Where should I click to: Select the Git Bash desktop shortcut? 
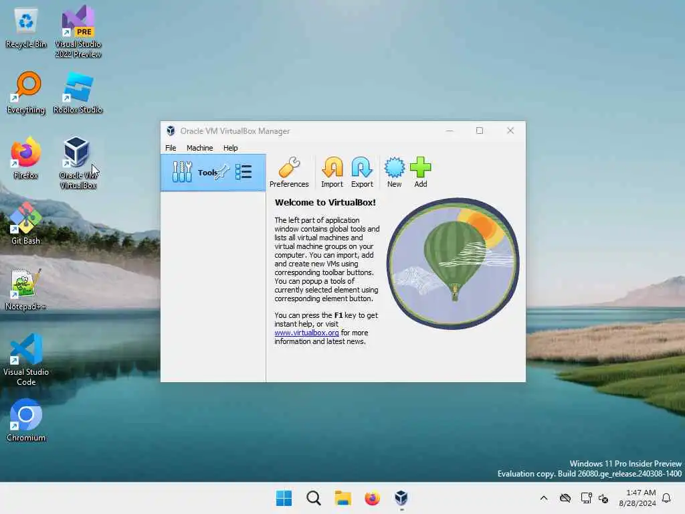[x=26, y=224]
